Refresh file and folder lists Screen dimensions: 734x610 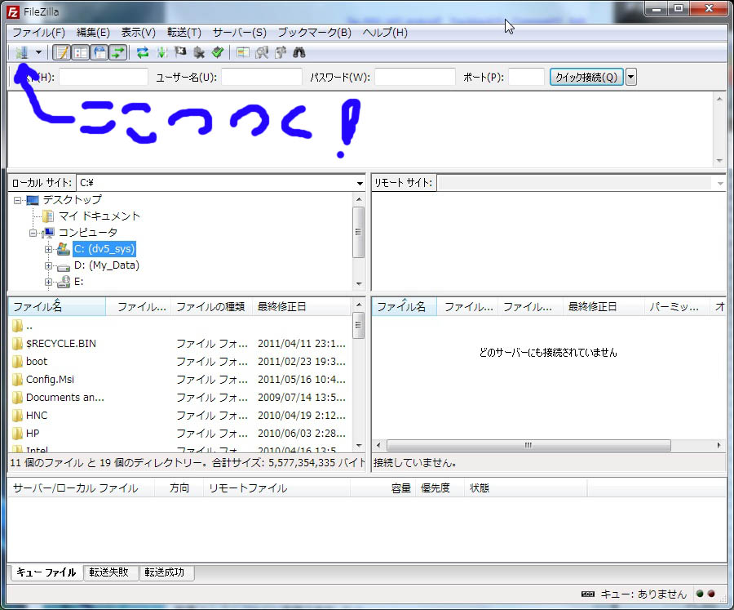[x=143, y=52]
